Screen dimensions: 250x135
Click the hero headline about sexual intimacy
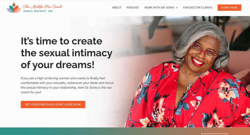67,53
